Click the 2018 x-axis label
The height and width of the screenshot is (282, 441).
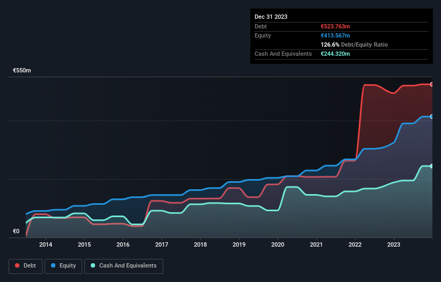tap(200, 244)
